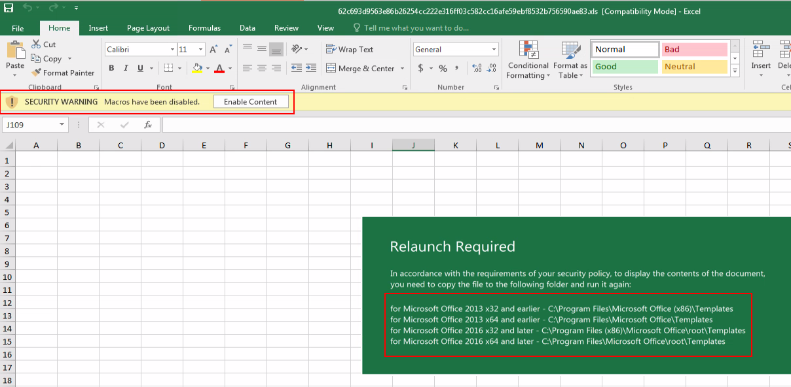791x387 pixels.
Task: Click the Increase Indent icon
Action: pos(311,68)
